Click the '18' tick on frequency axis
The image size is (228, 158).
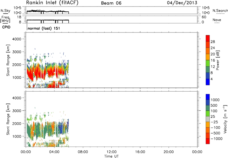pos(19,17)
